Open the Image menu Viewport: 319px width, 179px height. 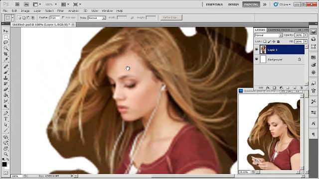pos(25,10)
